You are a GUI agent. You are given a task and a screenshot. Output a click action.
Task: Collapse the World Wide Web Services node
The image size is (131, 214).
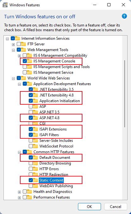[x=13, y=78]
